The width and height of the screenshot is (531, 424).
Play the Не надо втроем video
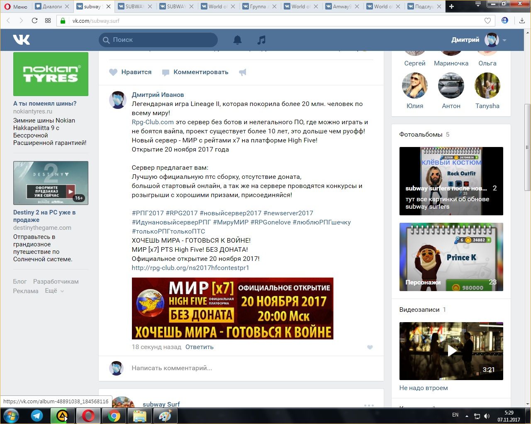pos(451,351)
